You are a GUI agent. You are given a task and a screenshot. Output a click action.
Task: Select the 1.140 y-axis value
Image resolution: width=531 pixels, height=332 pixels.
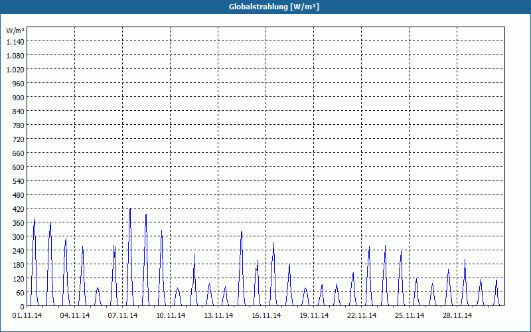(x=15, y=42)
